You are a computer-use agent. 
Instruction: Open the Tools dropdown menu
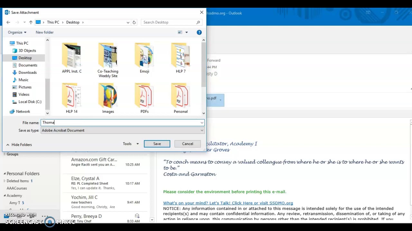(x=131, y=144)
